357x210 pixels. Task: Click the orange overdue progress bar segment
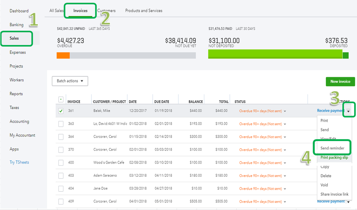coord(64,55)
